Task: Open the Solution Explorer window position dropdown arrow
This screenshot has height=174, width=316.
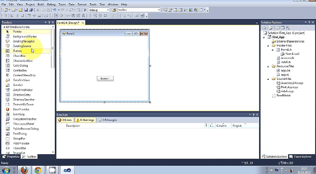Action: [x=305, y=22]
